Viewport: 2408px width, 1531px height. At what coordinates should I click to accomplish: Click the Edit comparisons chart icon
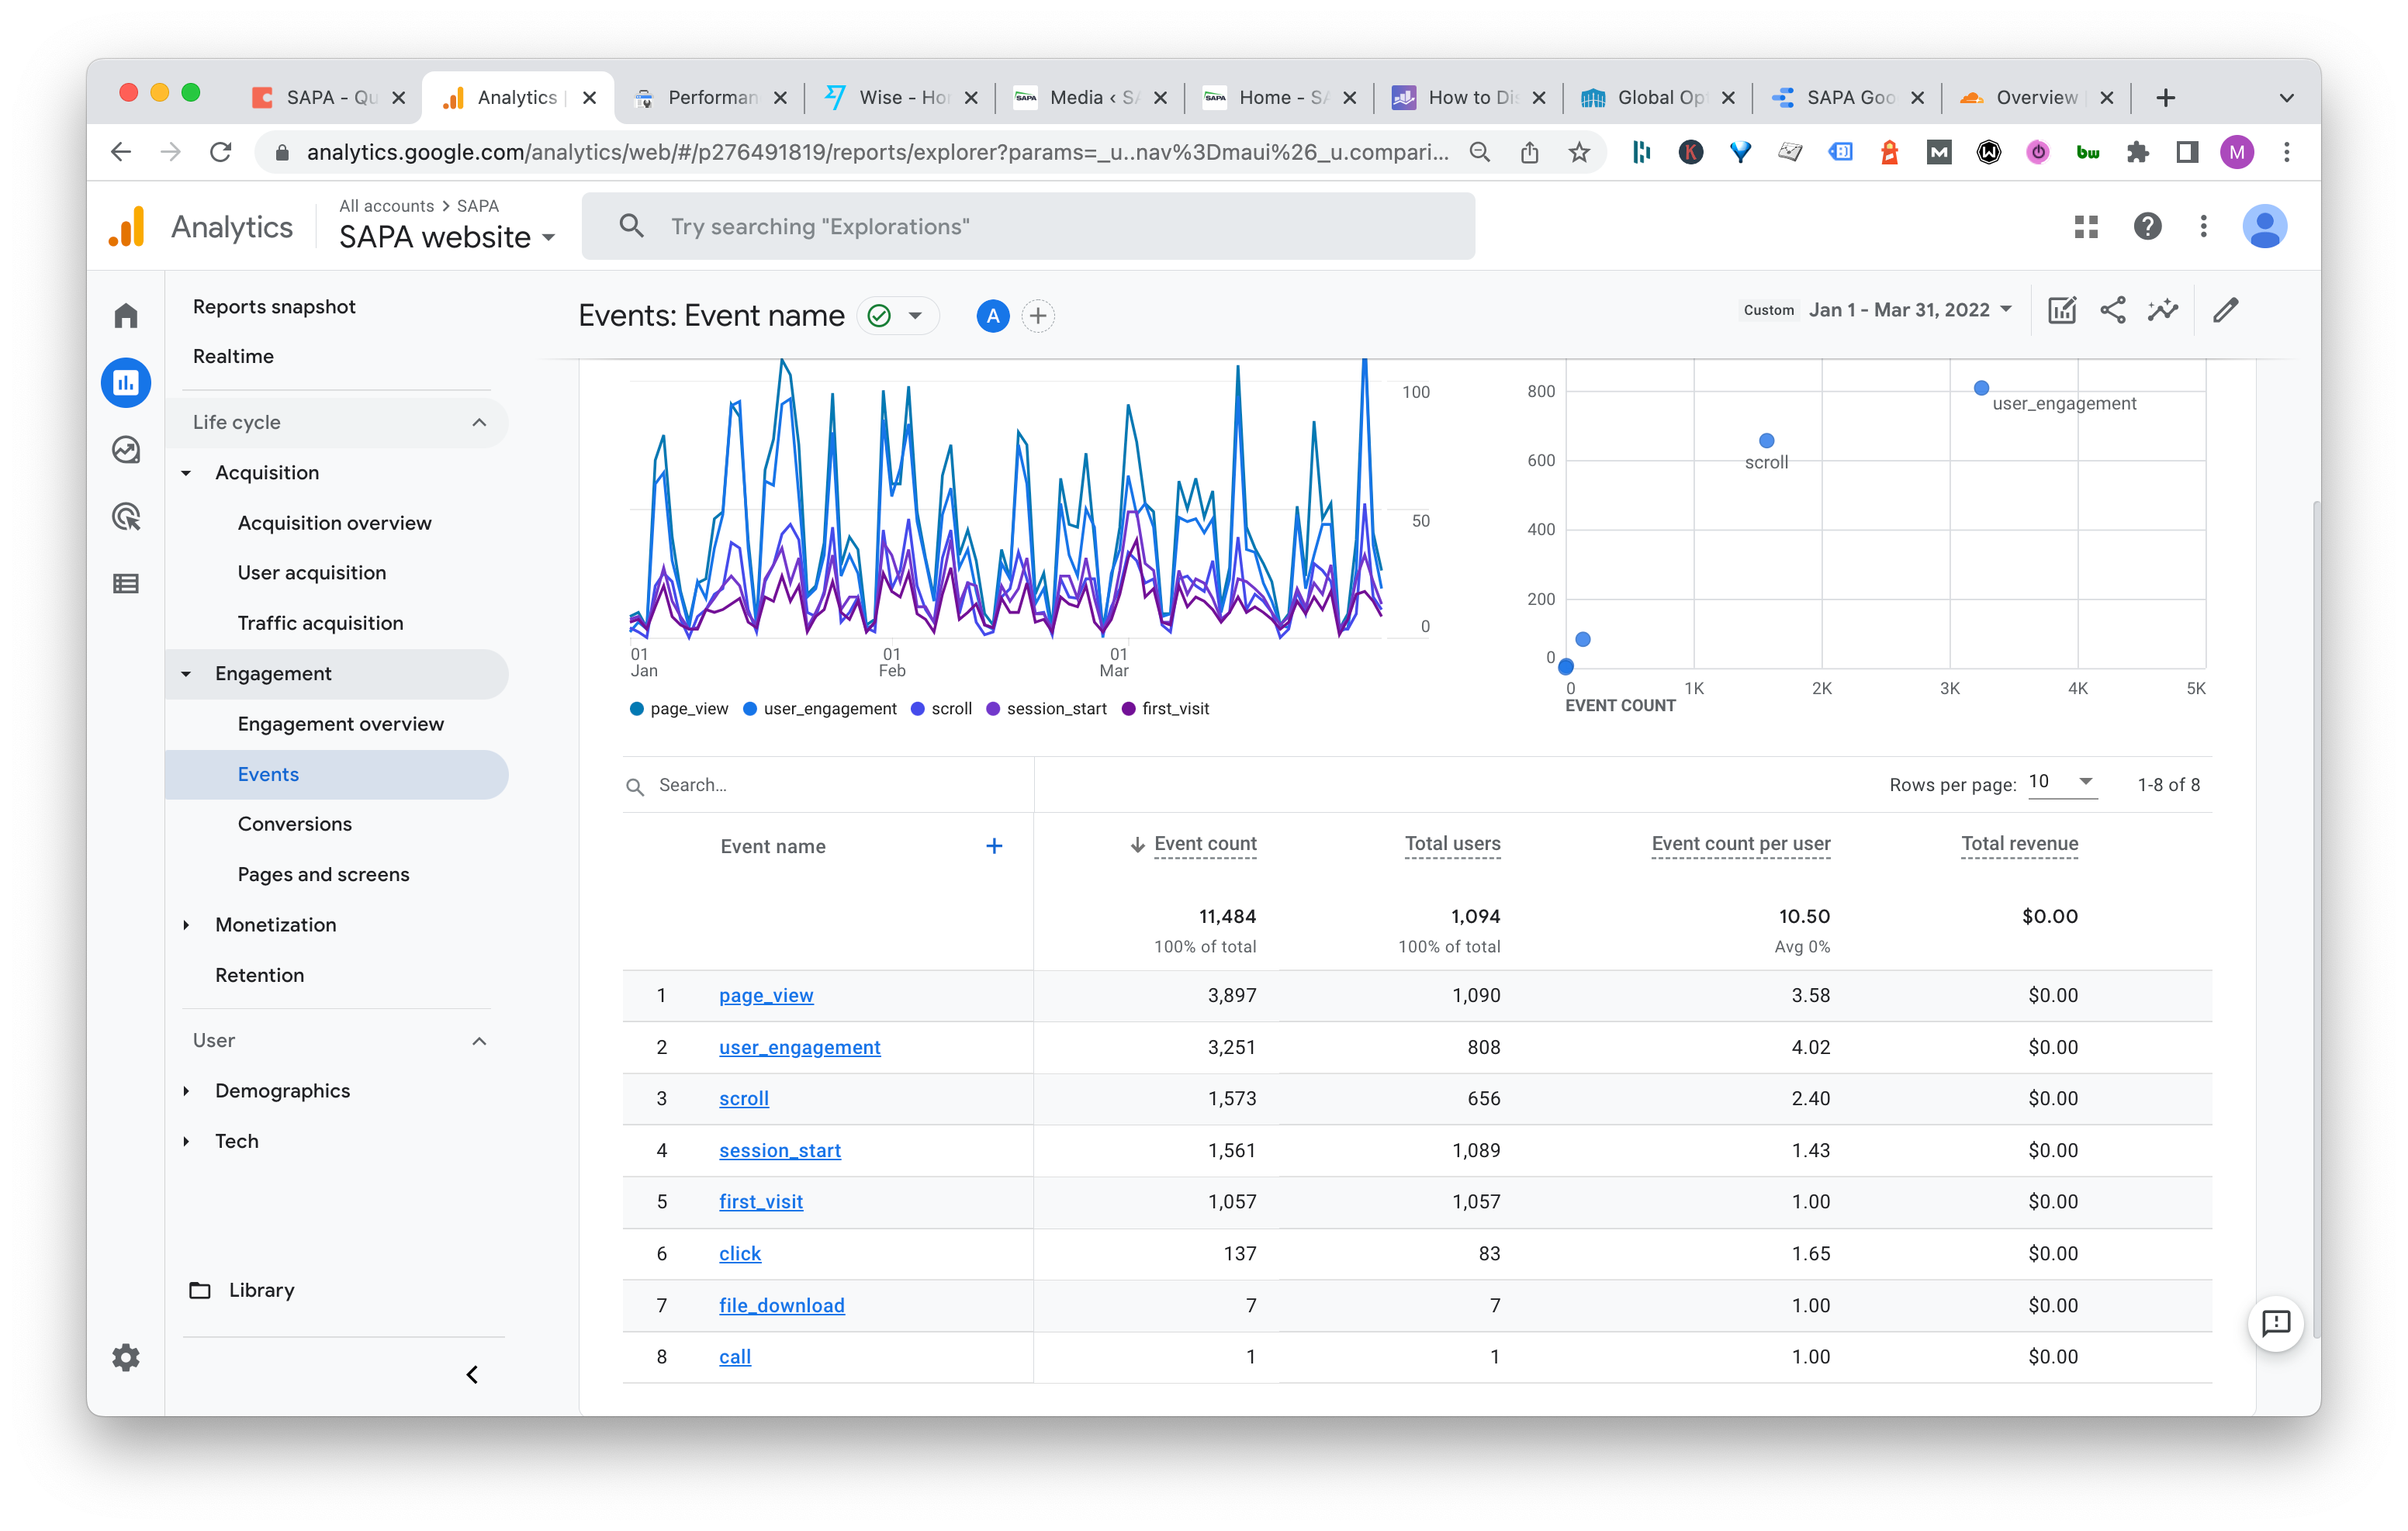(2062, 310)
